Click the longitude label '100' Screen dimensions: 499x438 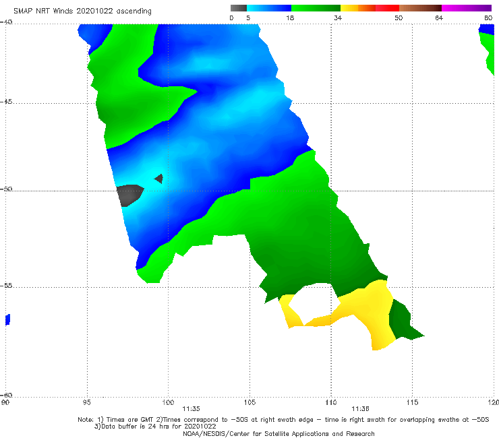168,402
